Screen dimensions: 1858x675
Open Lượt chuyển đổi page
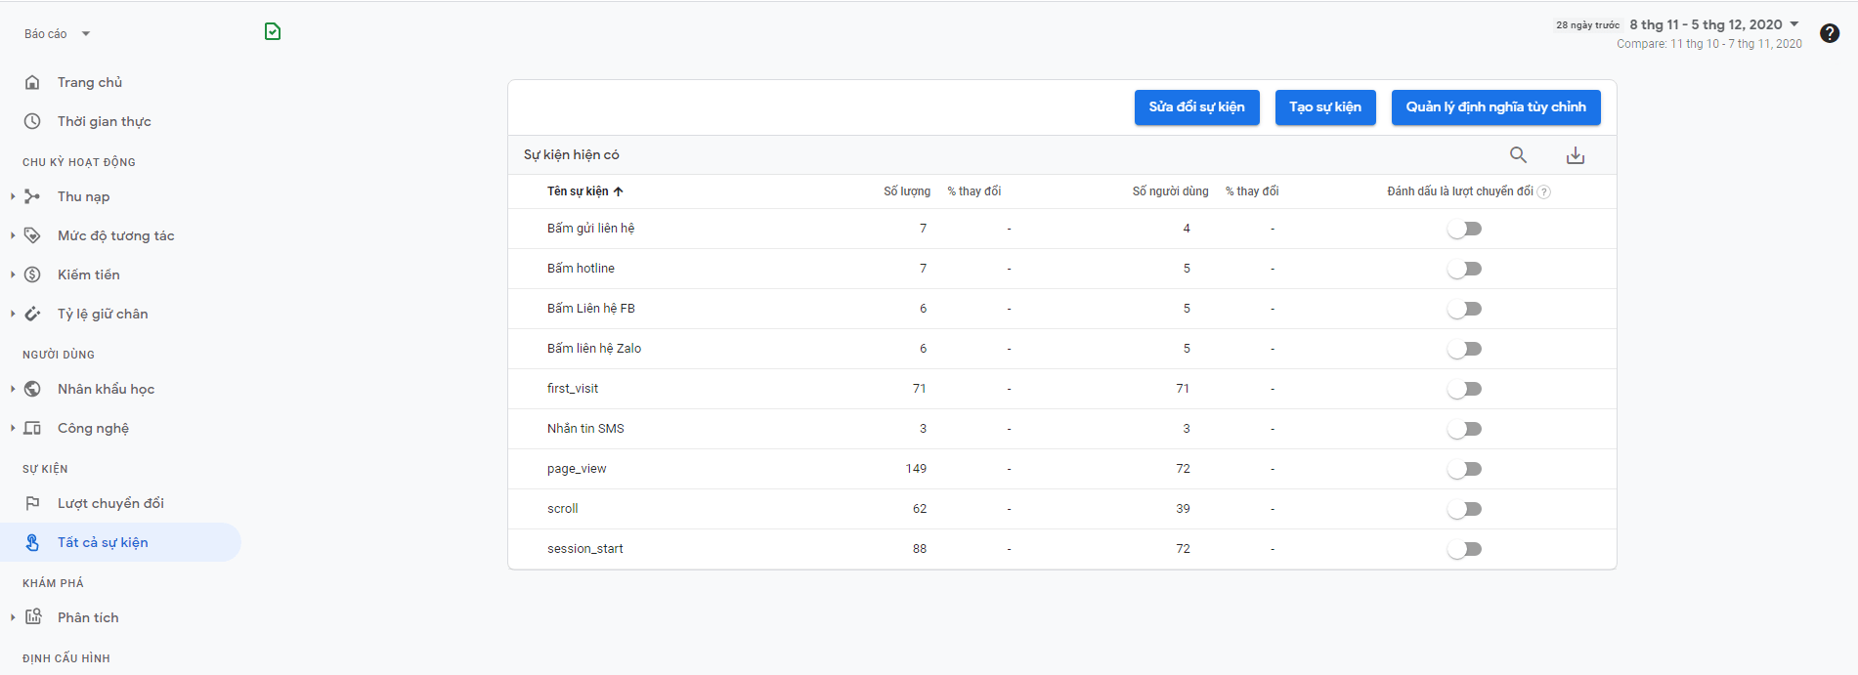(x=110, y=503)
